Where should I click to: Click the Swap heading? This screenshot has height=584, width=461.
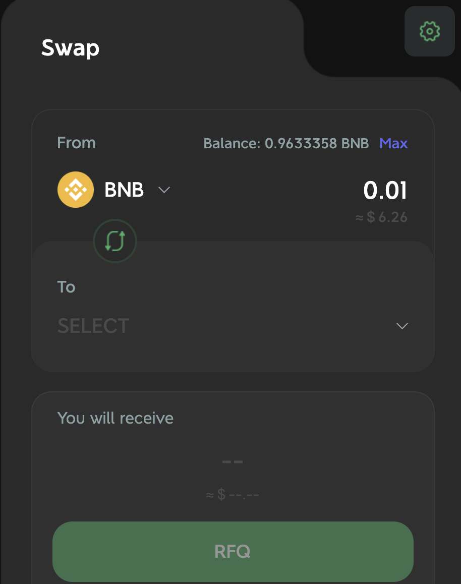click(70, 48)
